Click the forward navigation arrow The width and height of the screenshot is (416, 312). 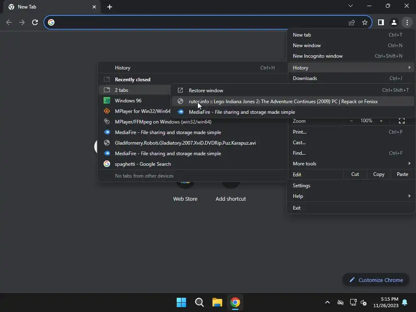tap(22, 22)
